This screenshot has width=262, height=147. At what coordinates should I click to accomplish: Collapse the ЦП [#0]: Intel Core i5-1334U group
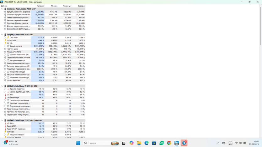(x=2, y=35)
